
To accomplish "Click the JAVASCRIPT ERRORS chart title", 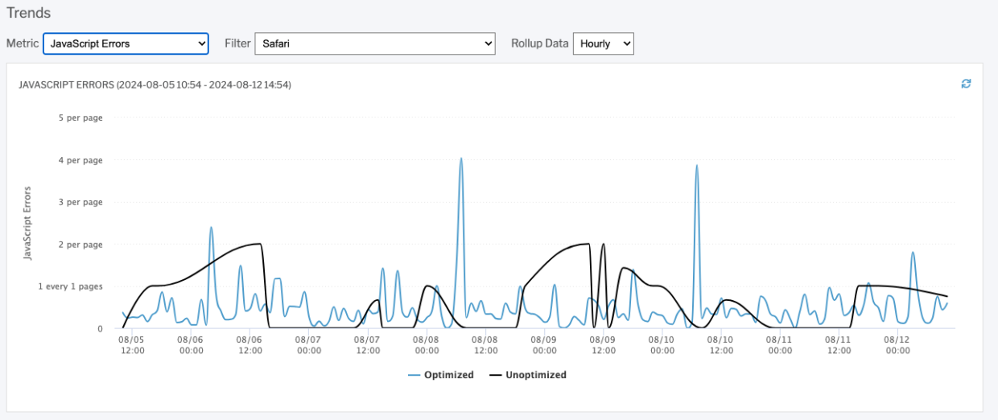I will tap(155, 84).
